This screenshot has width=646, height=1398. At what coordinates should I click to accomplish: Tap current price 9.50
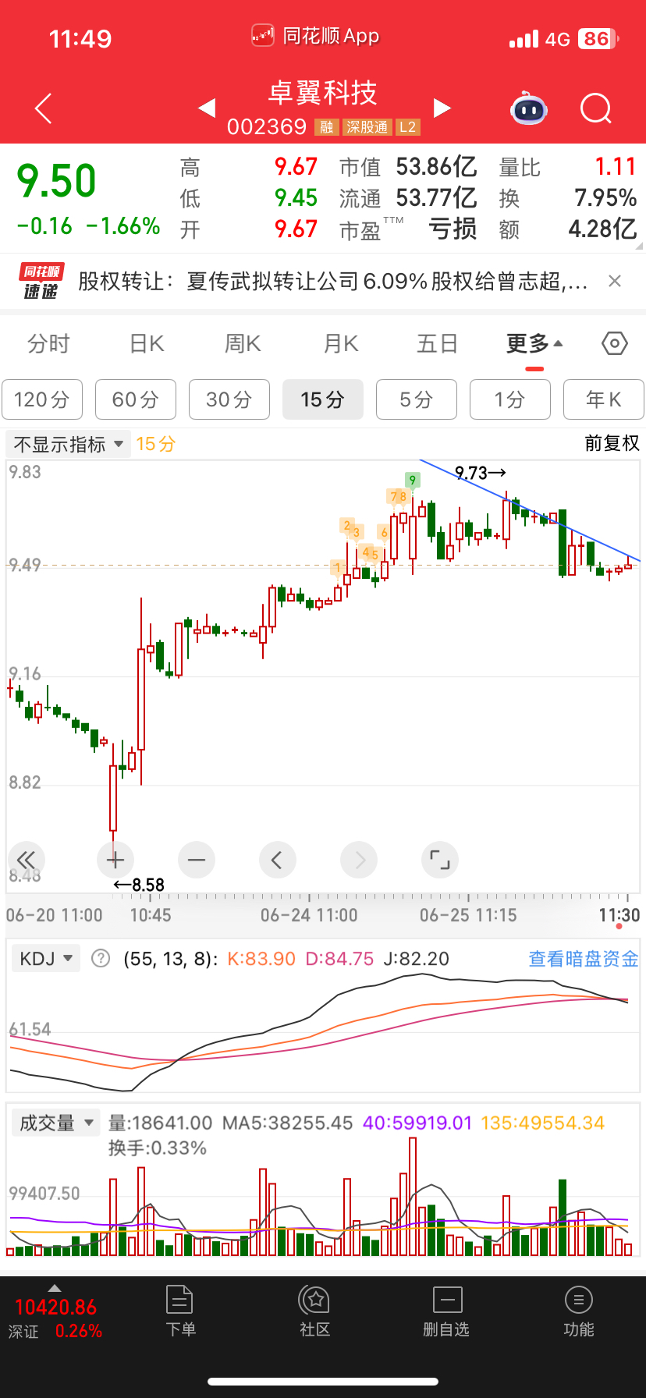(x=56, y=181)
